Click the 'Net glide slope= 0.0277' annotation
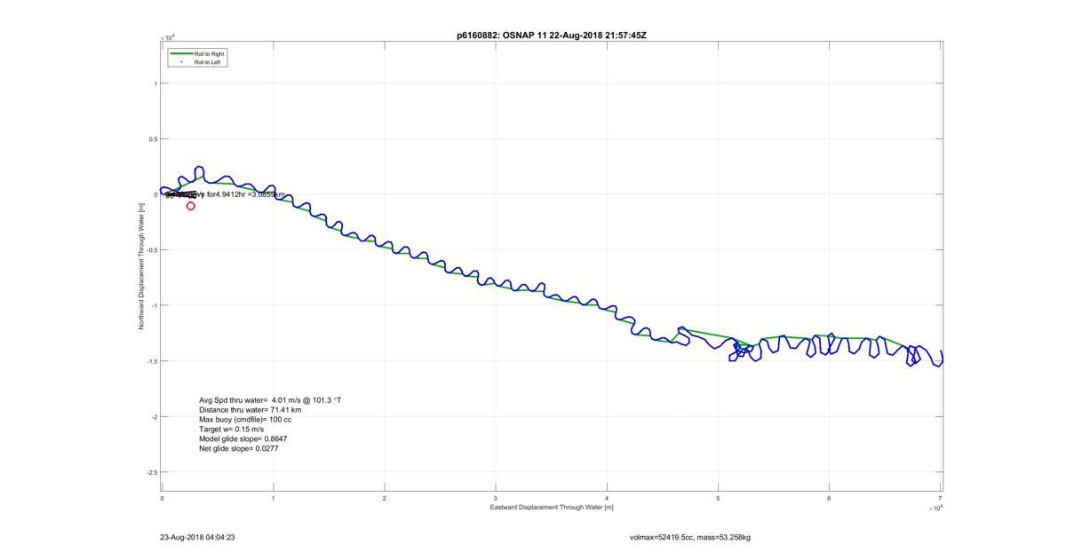This screenshot has height=552, width=1066. (239, 449)
